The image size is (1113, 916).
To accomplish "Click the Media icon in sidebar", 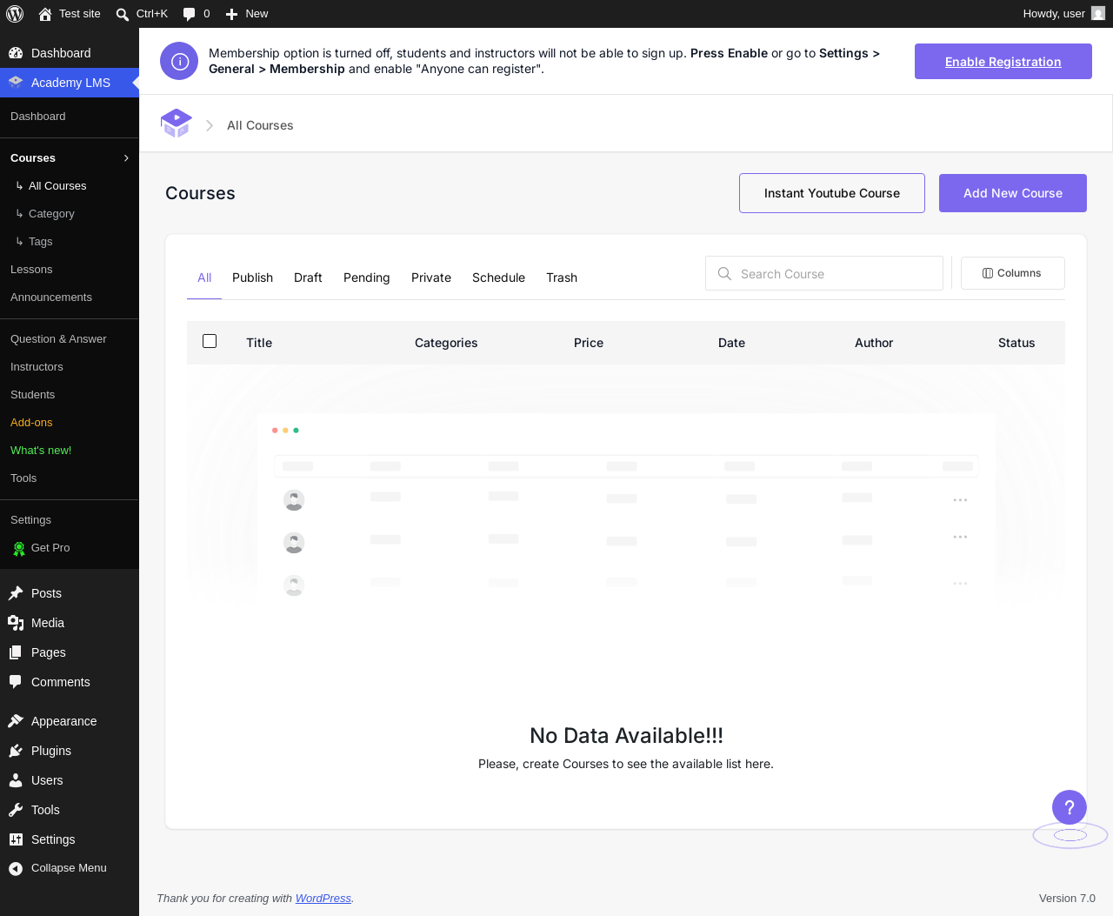I will click(16, 623).
